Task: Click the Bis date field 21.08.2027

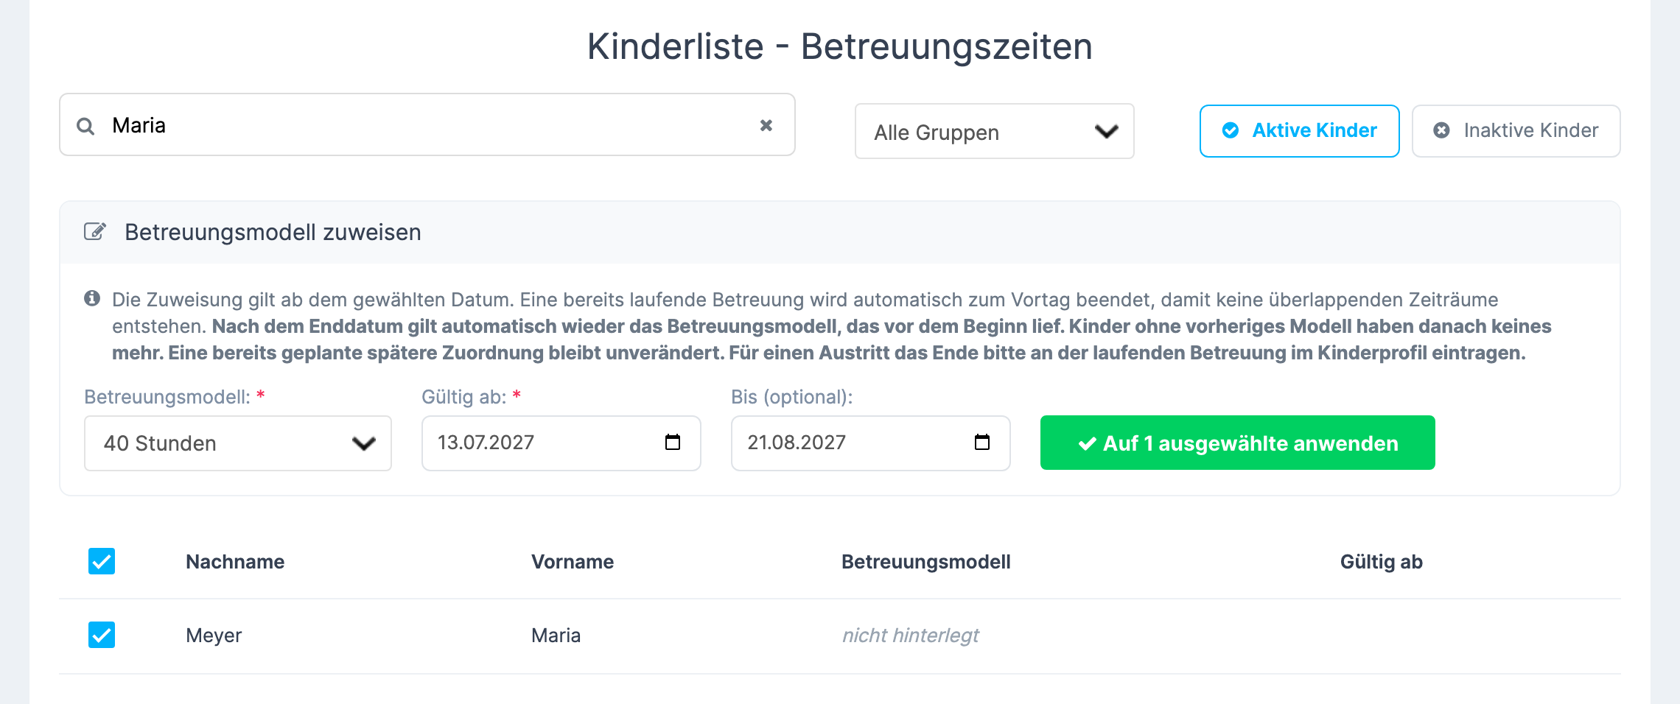Action: (x=870, y=443)
